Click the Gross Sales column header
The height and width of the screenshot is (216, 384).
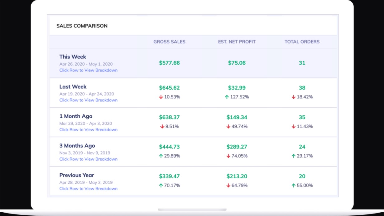[x=169, y=42]
